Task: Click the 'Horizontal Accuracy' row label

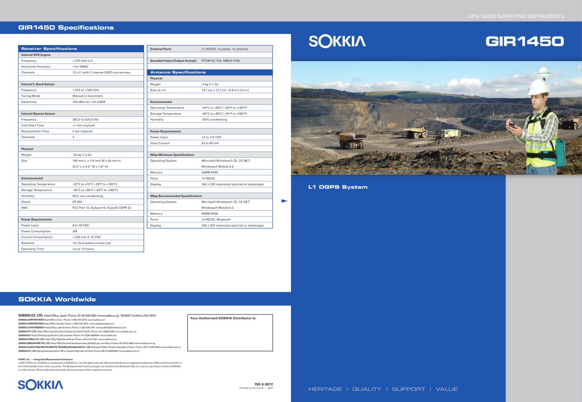Action: pyautogui.click(x=36, y=67)
